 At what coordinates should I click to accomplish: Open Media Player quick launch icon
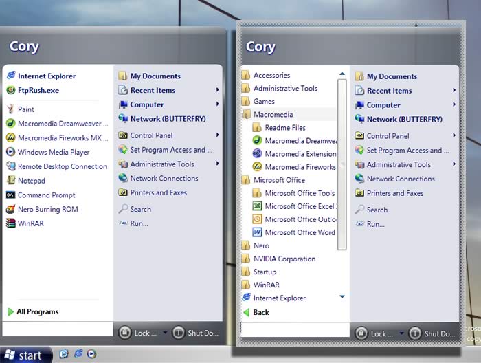(x=91, y=354)
